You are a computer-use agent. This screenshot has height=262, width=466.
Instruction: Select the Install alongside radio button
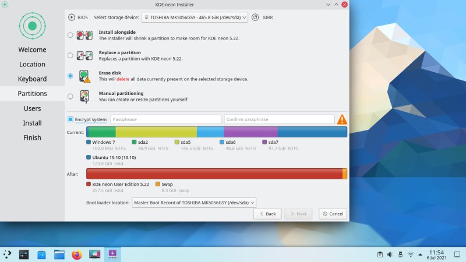click(x=70, y=35)
